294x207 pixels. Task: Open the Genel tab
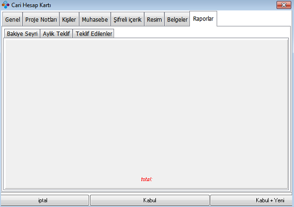click(x=13, y=19)
